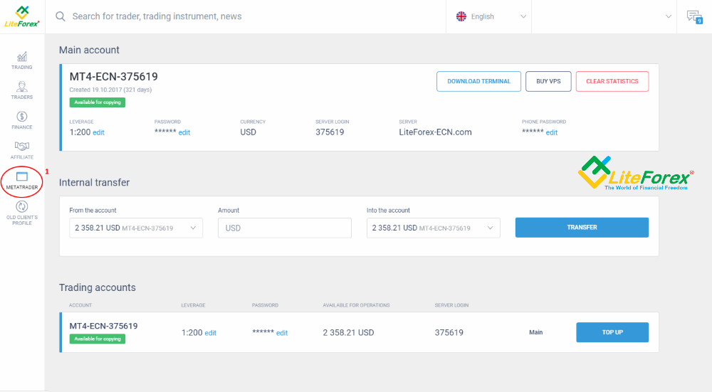712x392 pixels.
Task: Edit password in Trading accounts row
Action: pyautogui.click(x=282, y=333)
